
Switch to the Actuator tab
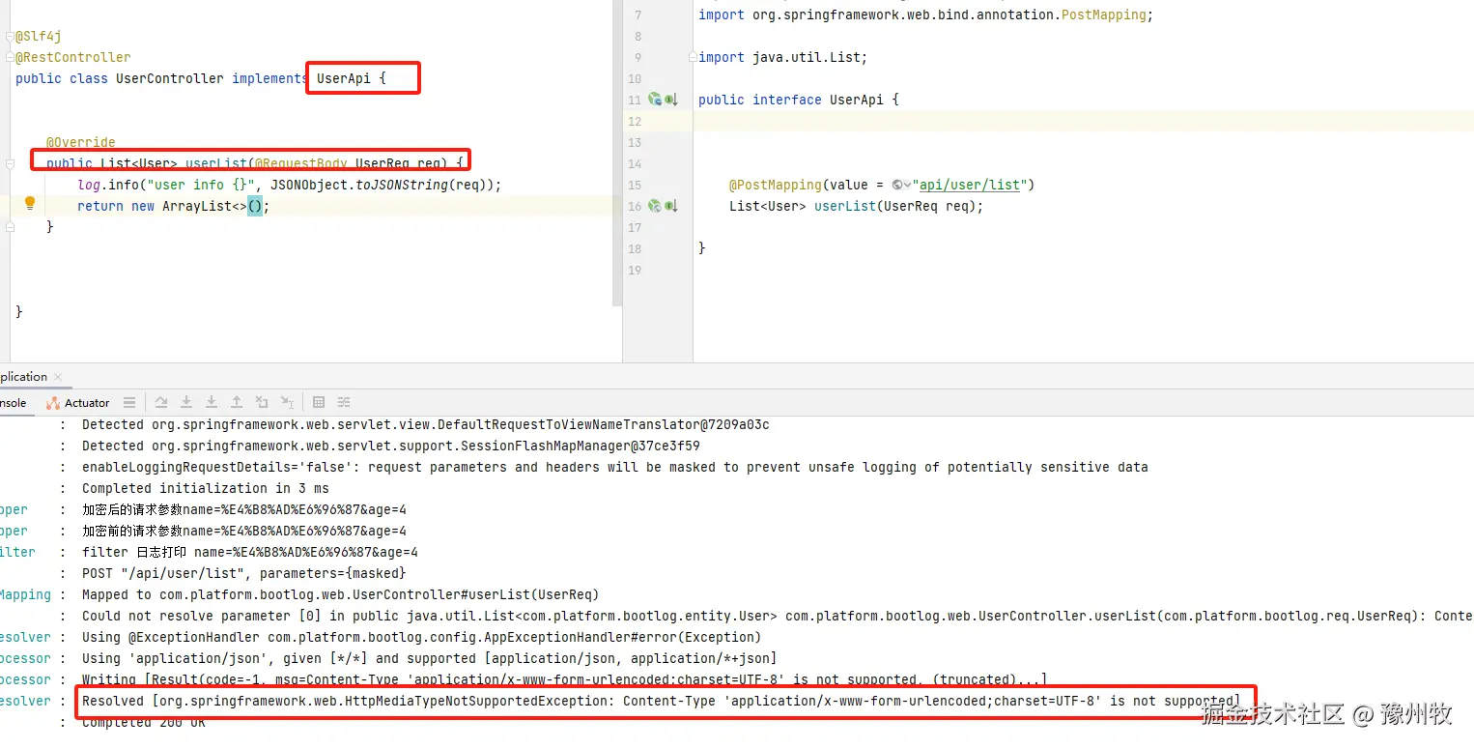78,403
